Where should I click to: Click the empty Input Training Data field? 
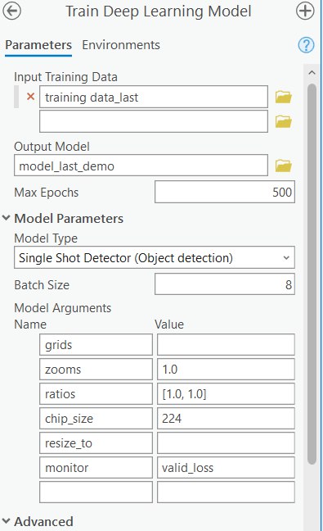pos(154,121)
